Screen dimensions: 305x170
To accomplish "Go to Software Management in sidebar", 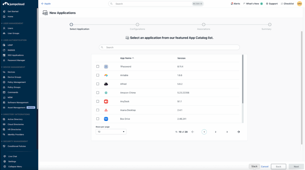I will (18, 103).
